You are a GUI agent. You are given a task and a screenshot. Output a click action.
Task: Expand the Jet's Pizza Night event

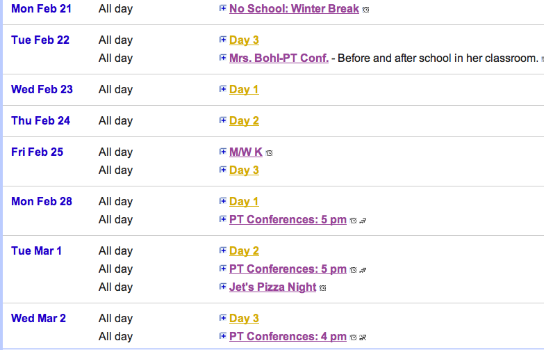point(223,287)
